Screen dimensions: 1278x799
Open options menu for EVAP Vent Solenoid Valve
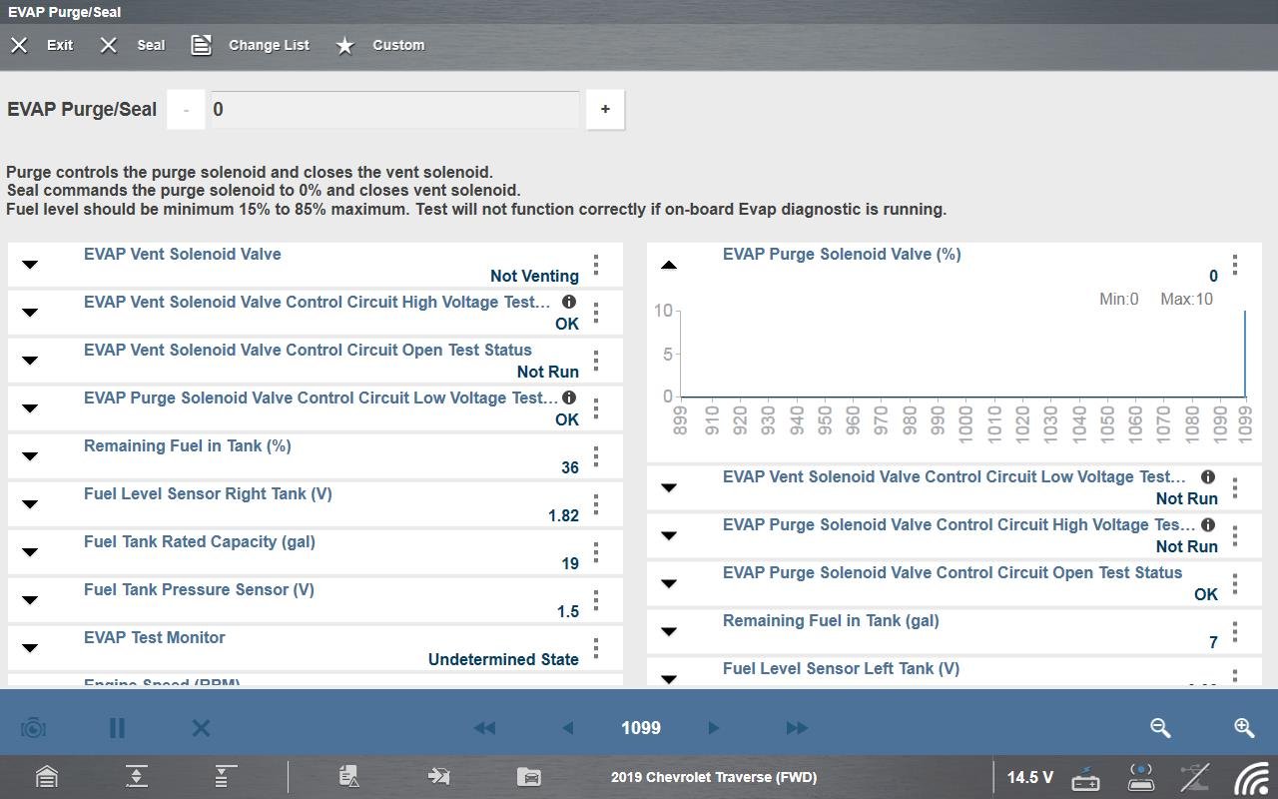596,265
